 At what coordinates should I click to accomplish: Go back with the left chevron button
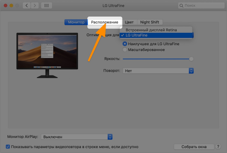[x=26, y=6]
